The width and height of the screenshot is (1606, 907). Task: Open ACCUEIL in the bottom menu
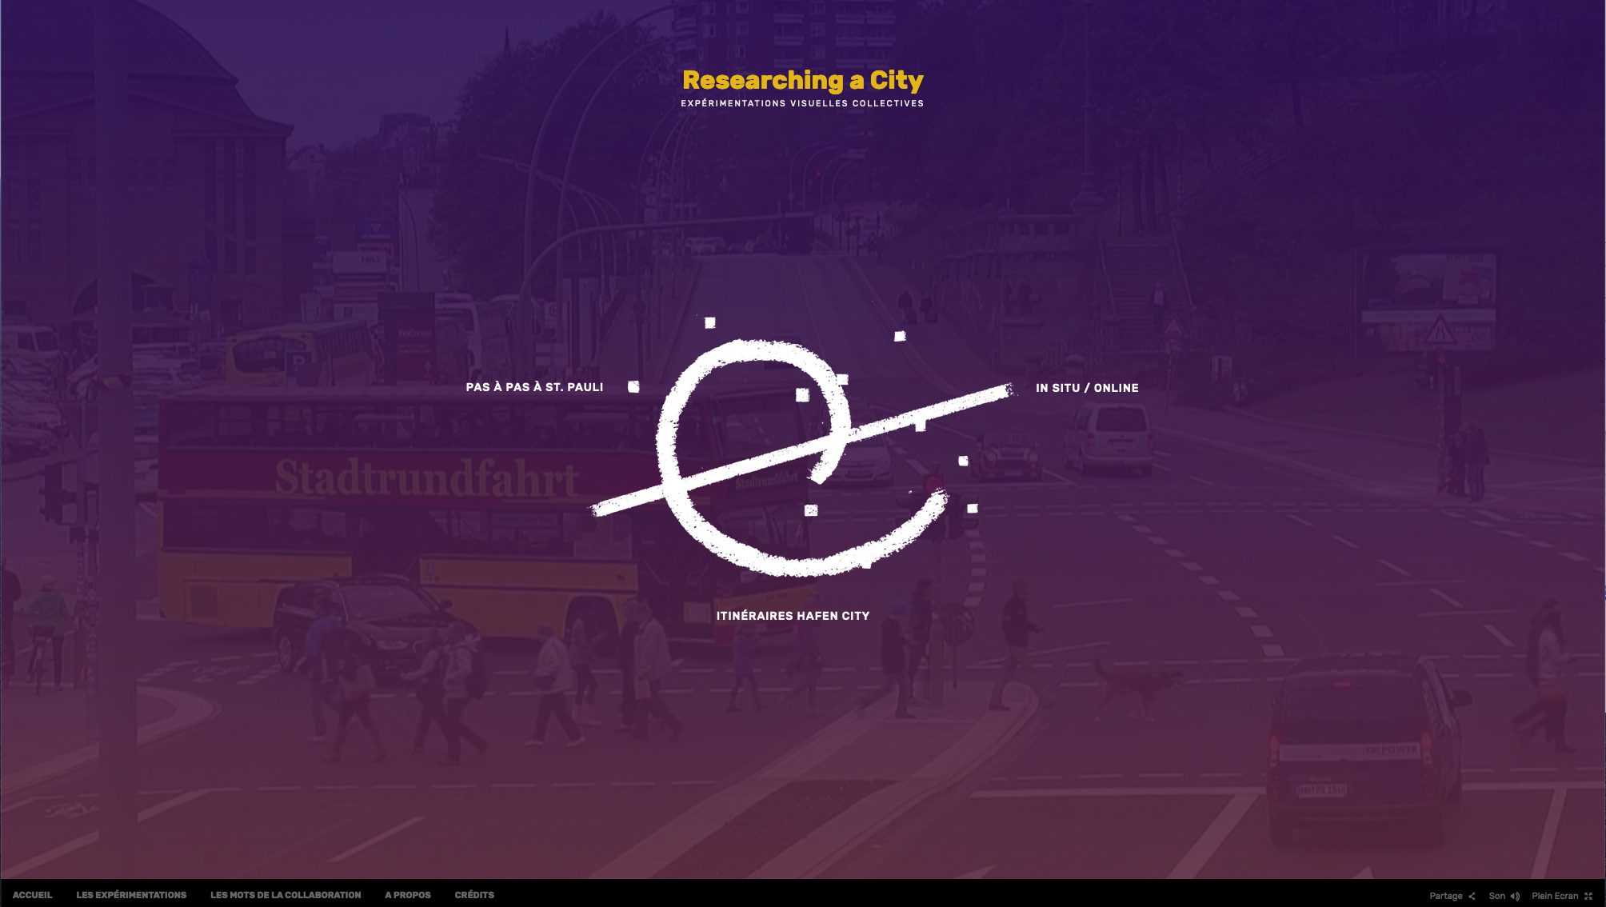32,895
